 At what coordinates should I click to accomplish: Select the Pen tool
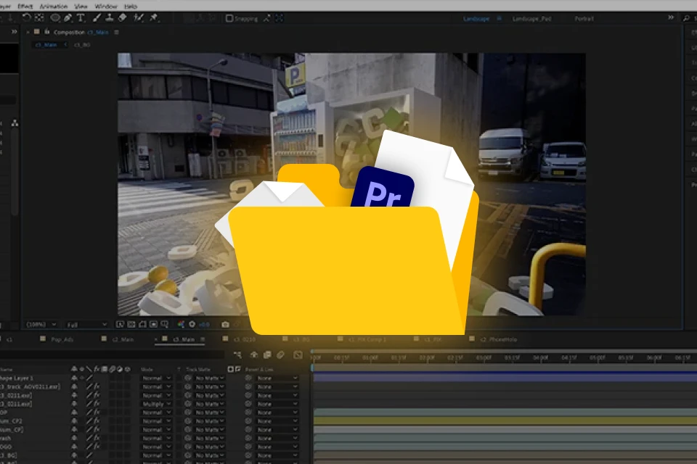tap(68, 17)
